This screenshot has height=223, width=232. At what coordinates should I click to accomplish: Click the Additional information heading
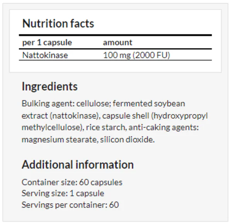pyautogui.click(x=78, y=165)
